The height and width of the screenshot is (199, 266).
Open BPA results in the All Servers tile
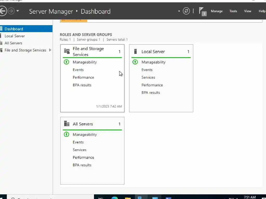[82, 165]
